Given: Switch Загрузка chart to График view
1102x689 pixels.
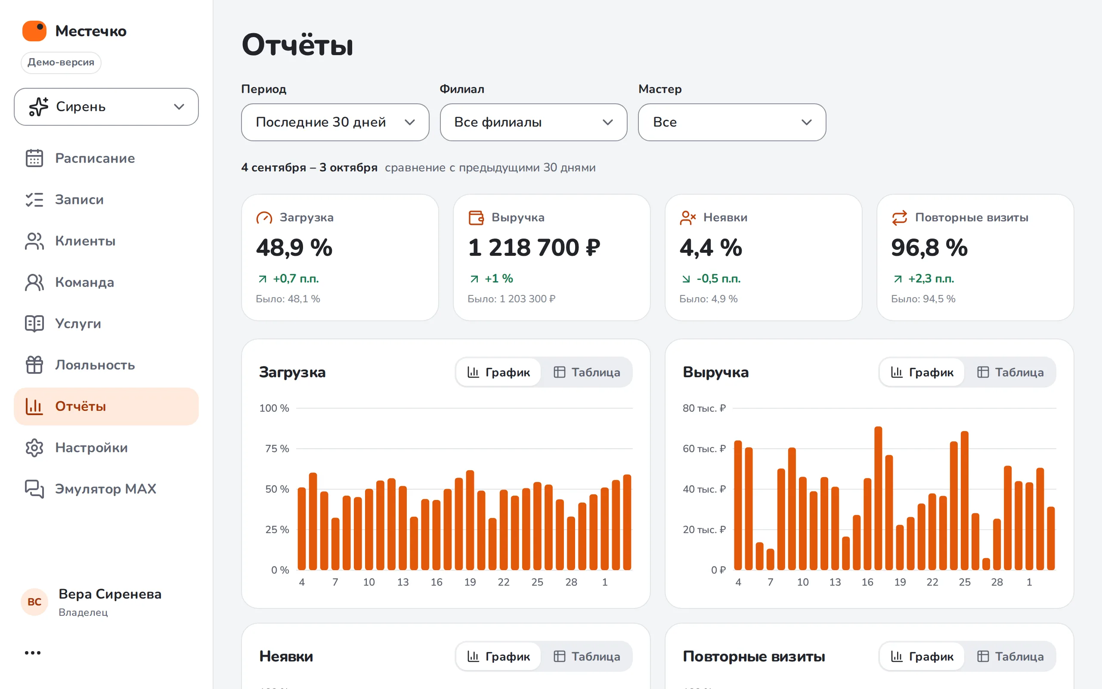Looking at the screenshot, I should (498, 372).
